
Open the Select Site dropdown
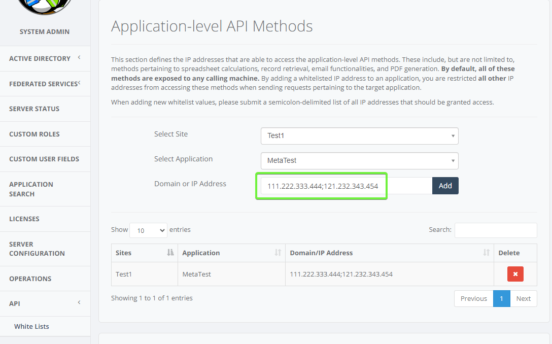[359, 136]
